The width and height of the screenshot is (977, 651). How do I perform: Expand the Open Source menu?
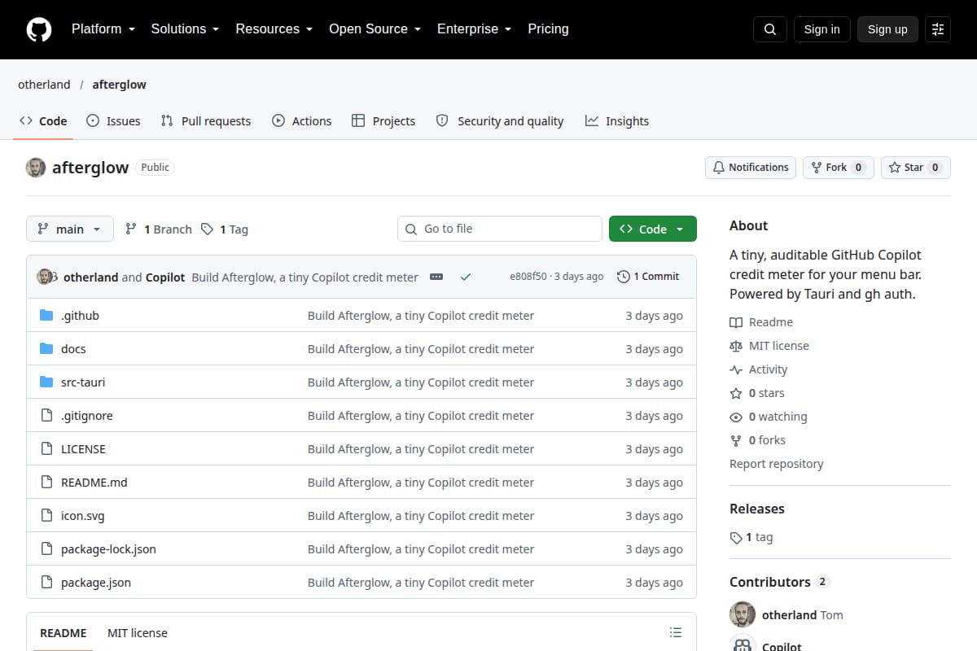tap(375, 29)
